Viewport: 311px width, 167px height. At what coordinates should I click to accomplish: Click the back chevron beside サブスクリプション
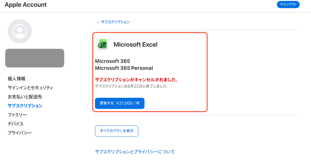tap(98, 22)
